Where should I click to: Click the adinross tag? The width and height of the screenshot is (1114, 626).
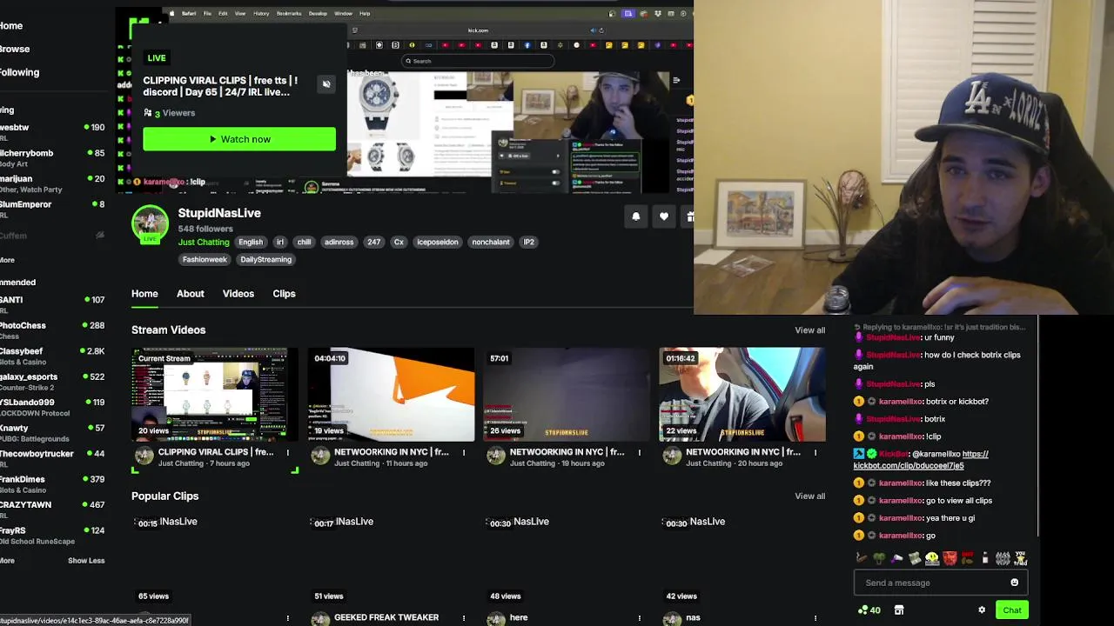339,243
